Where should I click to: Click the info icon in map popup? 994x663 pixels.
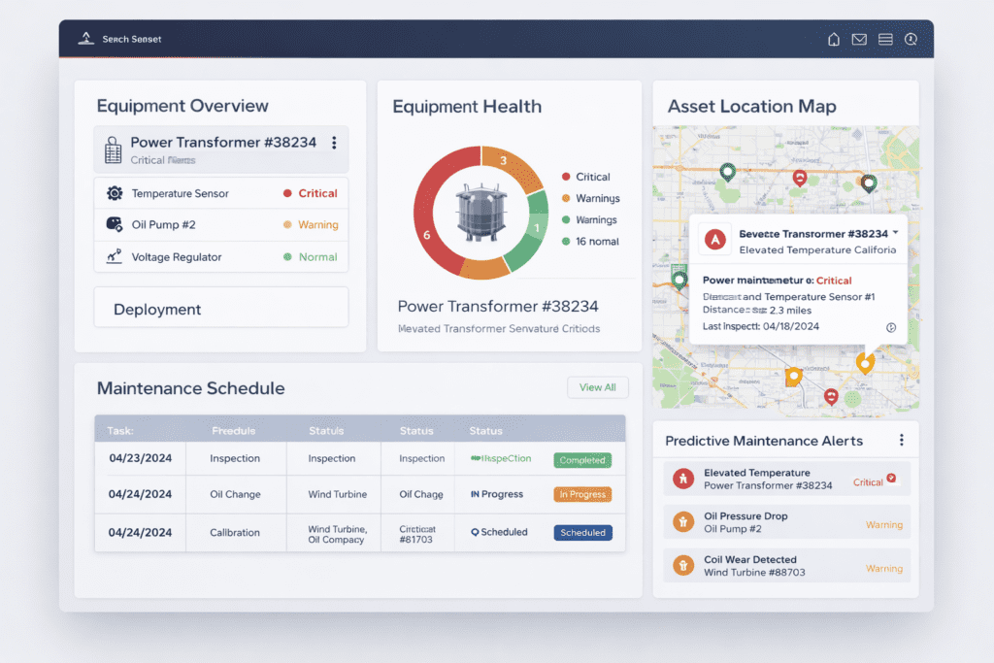(x=889, y=328)
